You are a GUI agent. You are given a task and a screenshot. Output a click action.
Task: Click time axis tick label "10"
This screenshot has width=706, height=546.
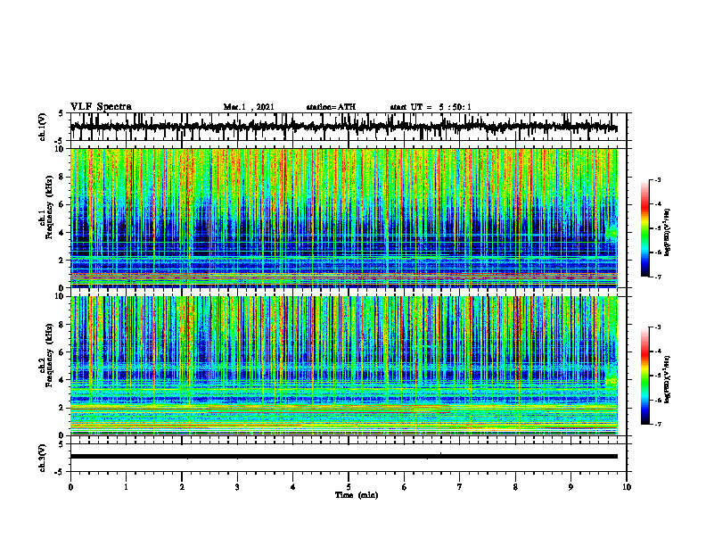627,487
